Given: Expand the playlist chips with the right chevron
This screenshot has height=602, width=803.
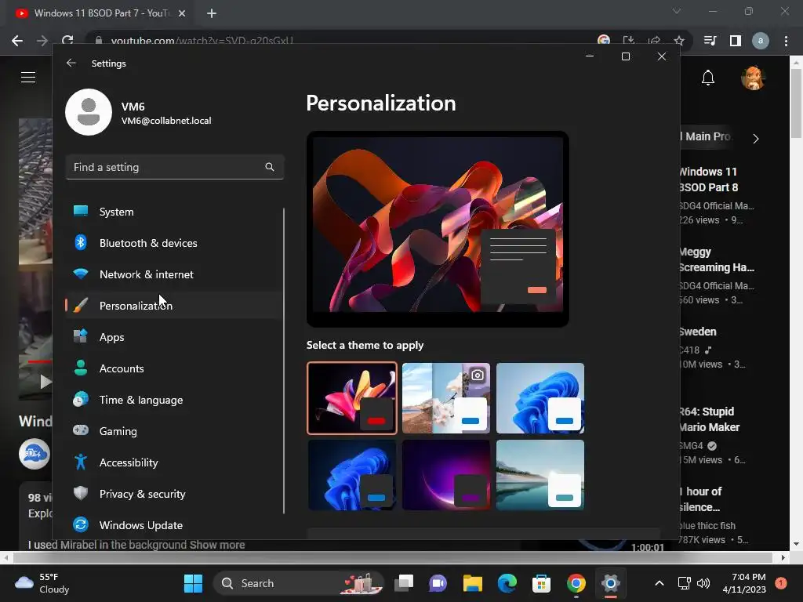Looking at the screenshot, I should [756, 138].
